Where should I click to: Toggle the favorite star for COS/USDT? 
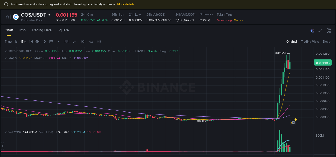tap(7, 17)
